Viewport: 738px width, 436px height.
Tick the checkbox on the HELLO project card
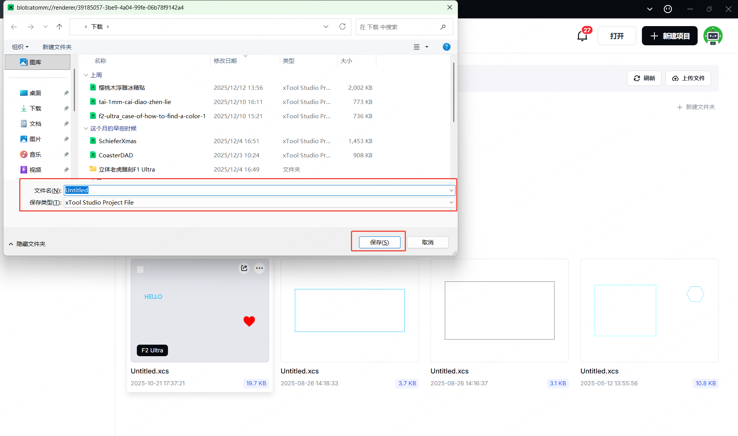140,269
